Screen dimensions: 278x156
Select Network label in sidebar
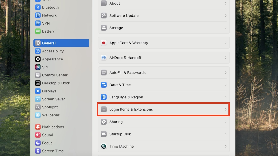point(49,15)
